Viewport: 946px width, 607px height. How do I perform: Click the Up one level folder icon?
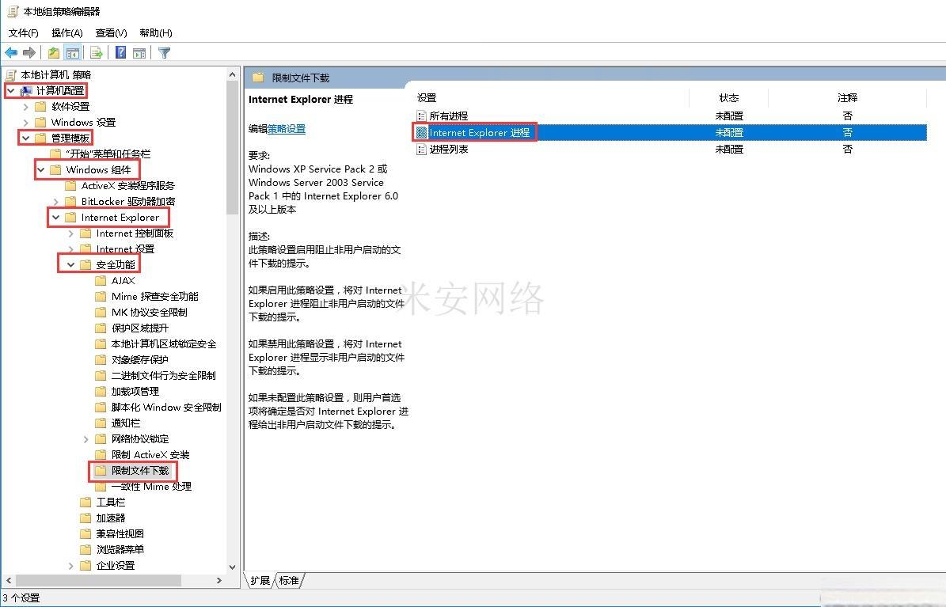(54, 53)
